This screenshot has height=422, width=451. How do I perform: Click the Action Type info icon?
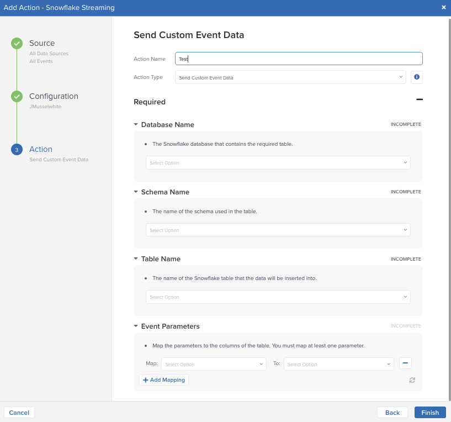417,77
